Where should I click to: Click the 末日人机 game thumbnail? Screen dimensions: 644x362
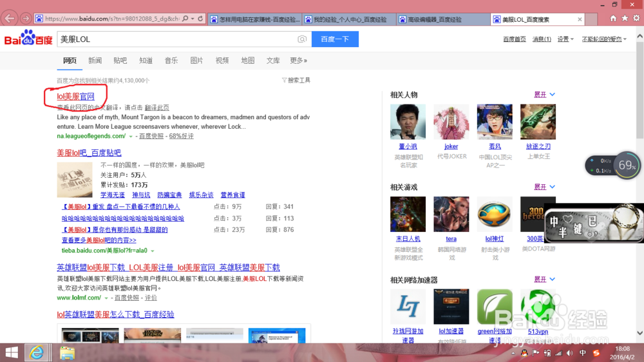(x=408, y=214)
